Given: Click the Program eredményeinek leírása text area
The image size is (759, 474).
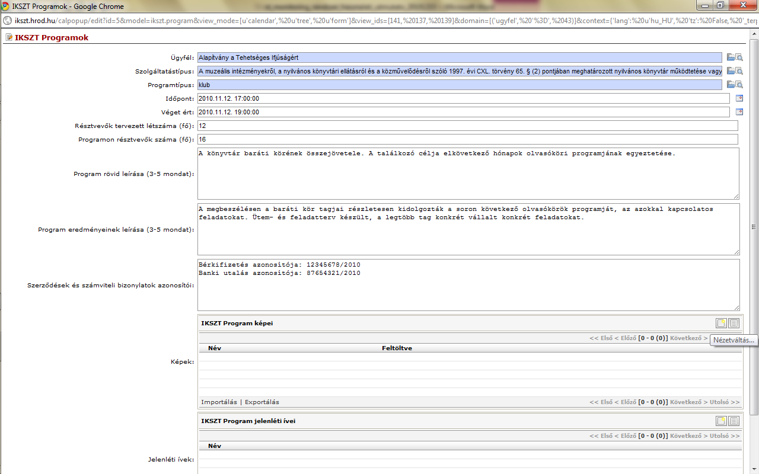Looking at the screenshot, I should pos(468,229).
